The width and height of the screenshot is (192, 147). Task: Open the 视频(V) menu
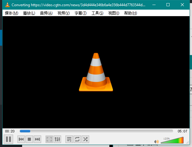tap(64, 13)
